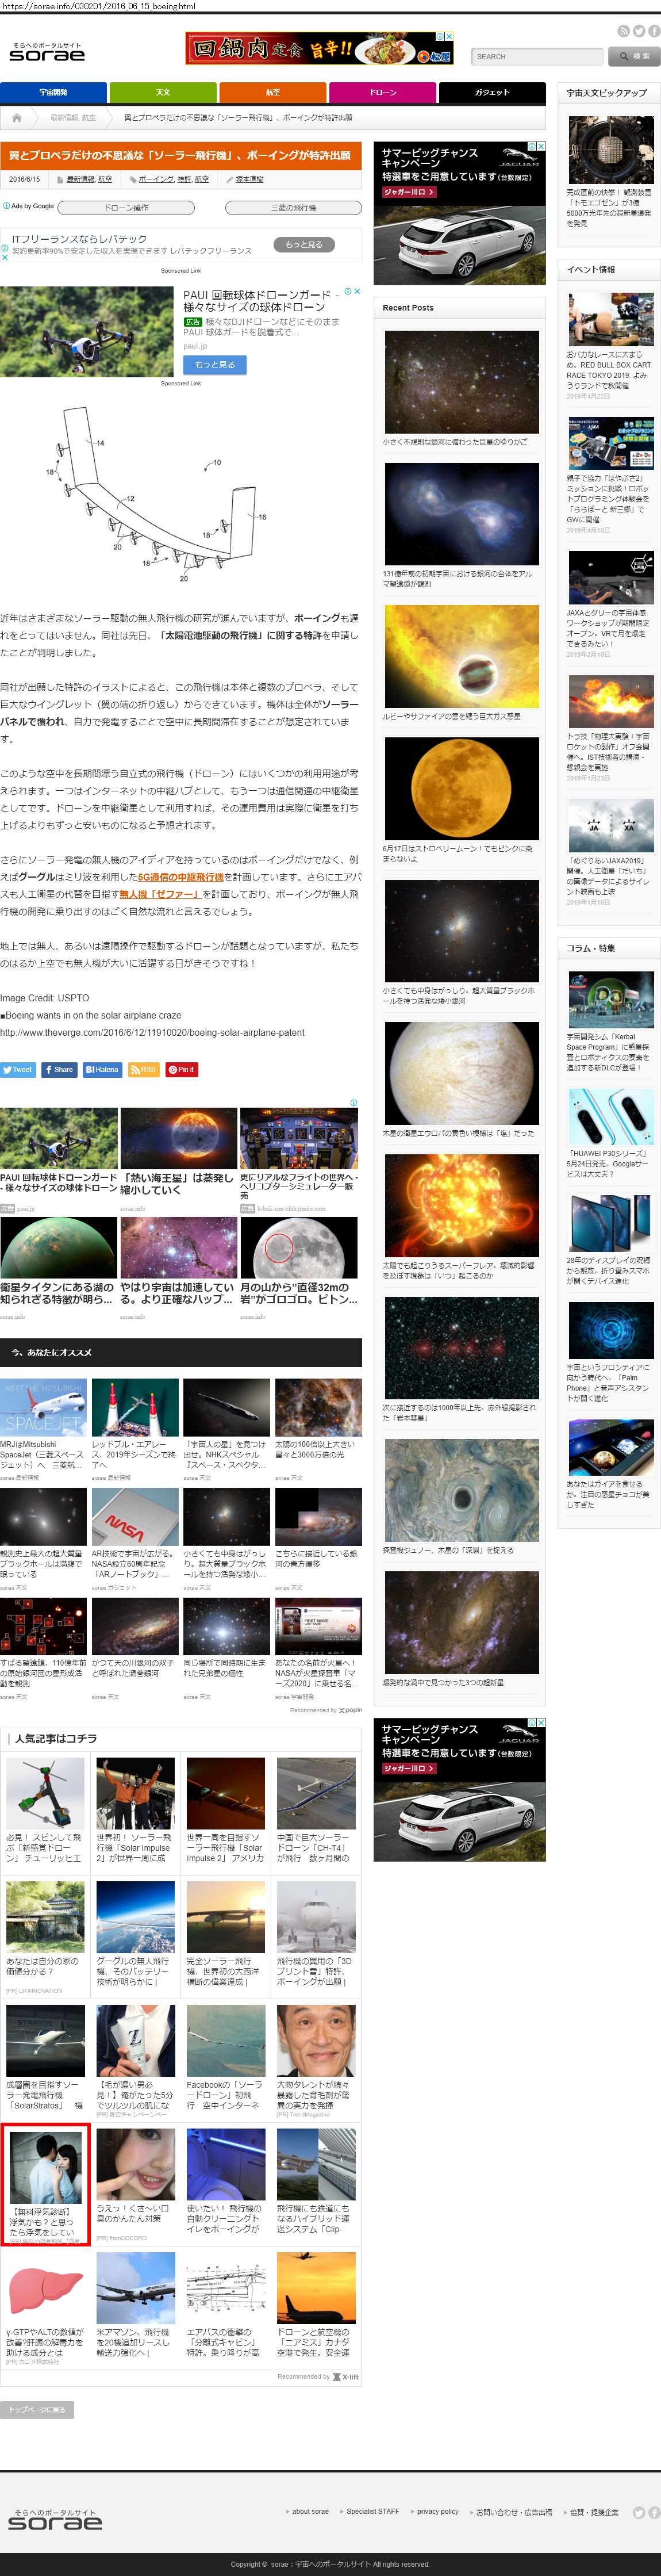Viewport: 661px width, 2576px height.
Task: Click the orange RSS share button
Action: tap(143, 1069)
